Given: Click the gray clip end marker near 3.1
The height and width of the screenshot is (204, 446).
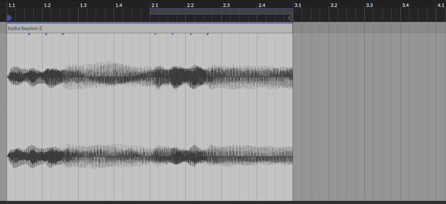Looking at the screenshot, I should [290, 18].
